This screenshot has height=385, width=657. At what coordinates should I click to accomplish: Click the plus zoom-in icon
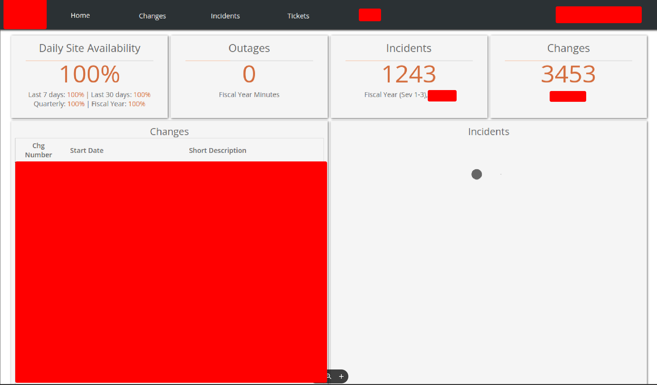pyautogui.click(x=341, y=376)
